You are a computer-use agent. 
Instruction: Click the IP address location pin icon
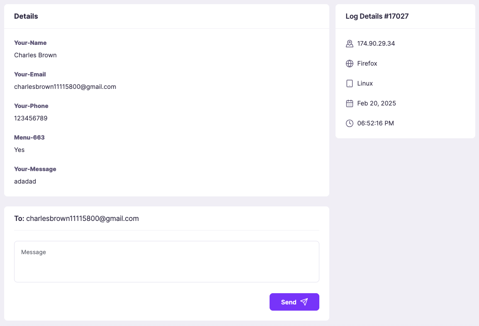350,44
